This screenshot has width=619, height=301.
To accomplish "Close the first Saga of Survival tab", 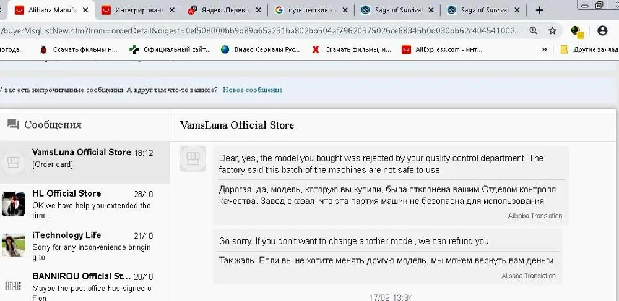I will point(431,11).
